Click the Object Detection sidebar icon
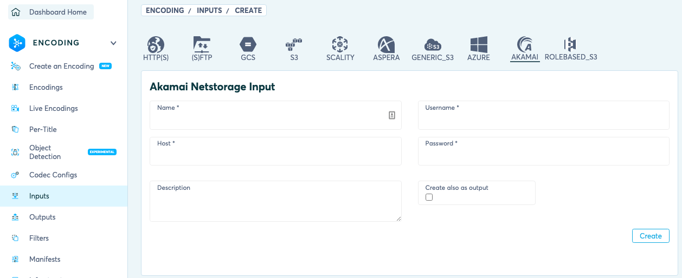This screenshot has width=682, height=278. click(x=16, y=152)
